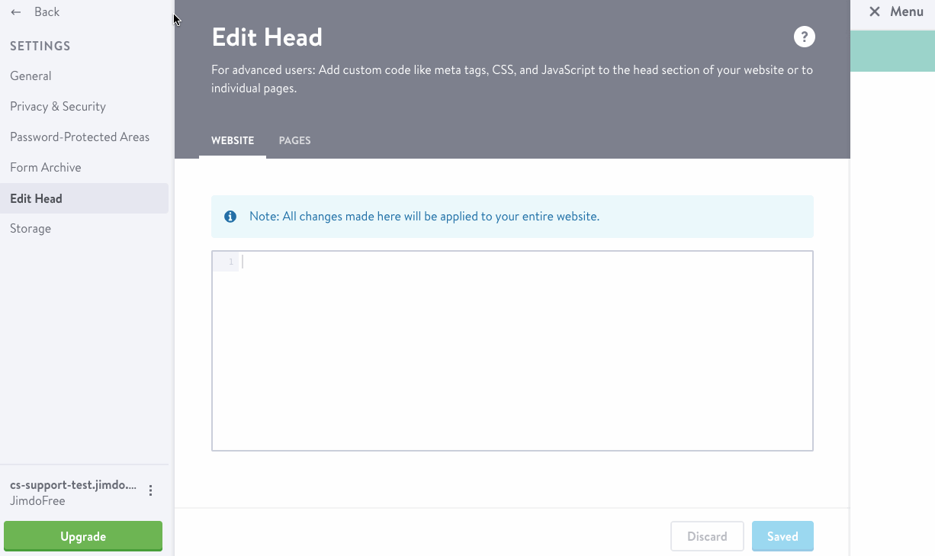Click the three-dot website options icon
The image size is (935, 556).
[151, 490]
